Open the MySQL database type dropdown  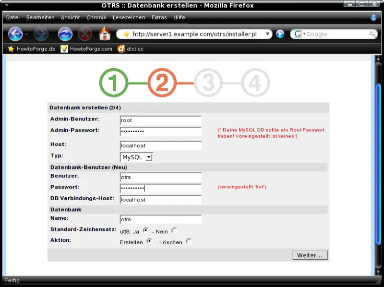(x=136, y=157)
